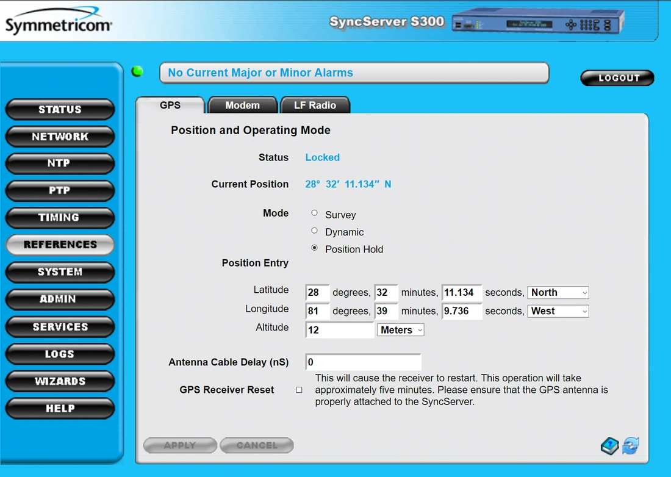Select the Survey mode radio button

[x=315, y=213]
